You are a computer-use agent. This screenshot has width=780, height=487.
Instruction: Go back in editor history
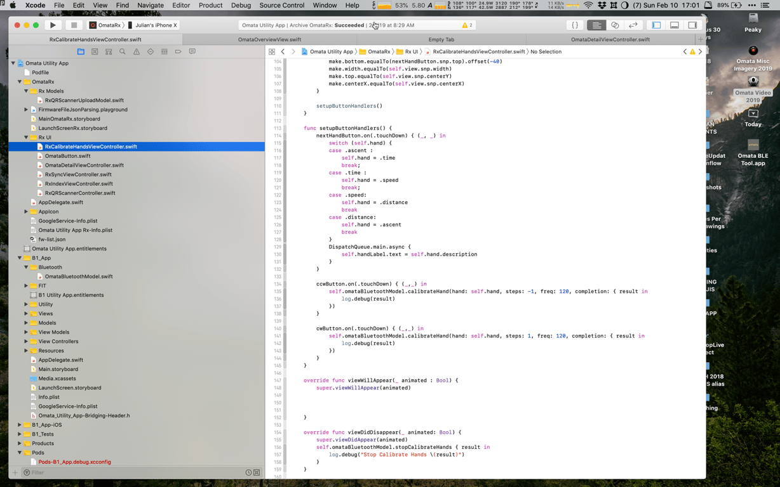pos(283,51)
